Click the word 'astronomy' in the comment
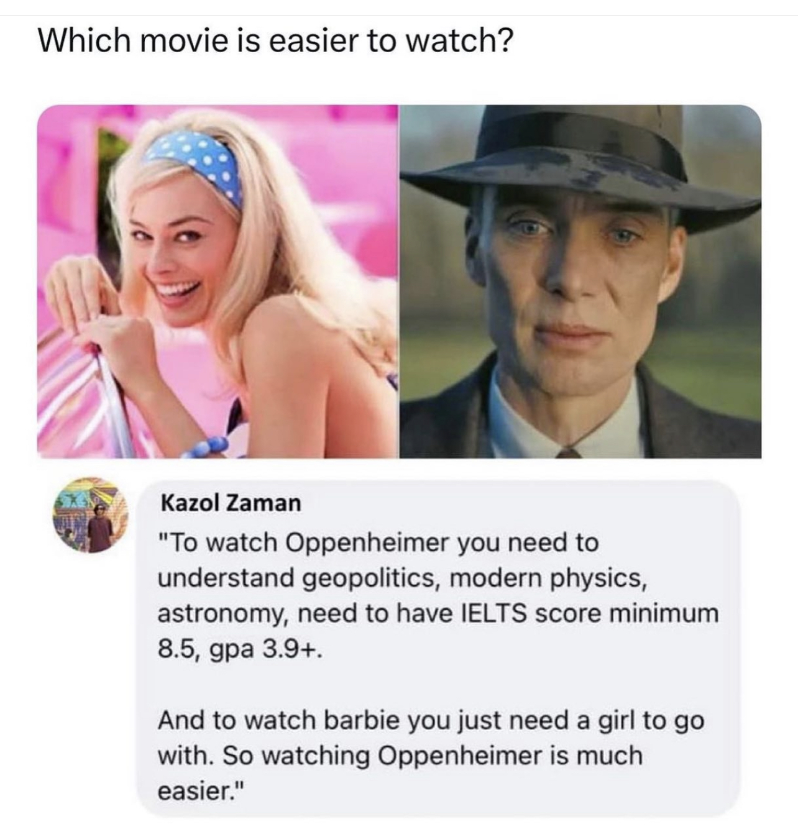 pyautogui.click(x=222, y=615)
